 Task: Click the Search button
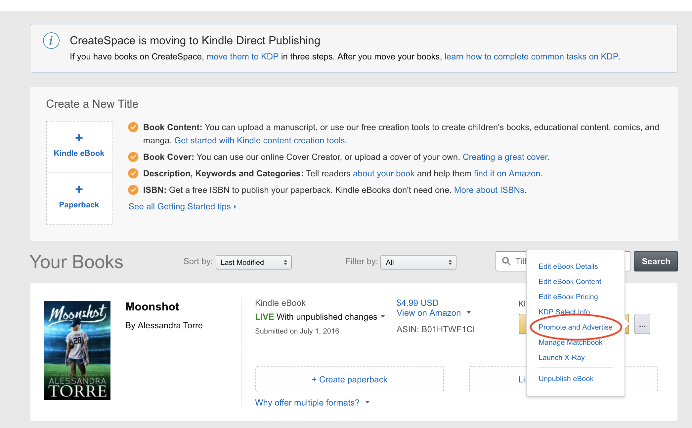[656, 261]
